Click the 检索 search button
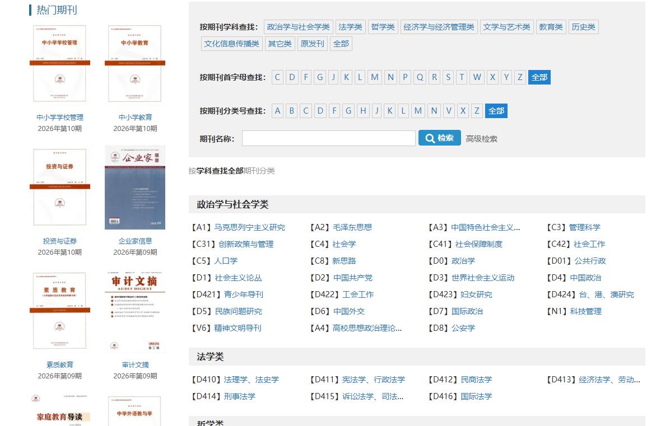The width and height of the screenshot is (670, 426). pos(439,138)
